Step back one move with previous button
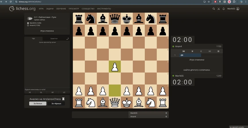The height and width of the screenshot is (128, 248). (192, 51)
